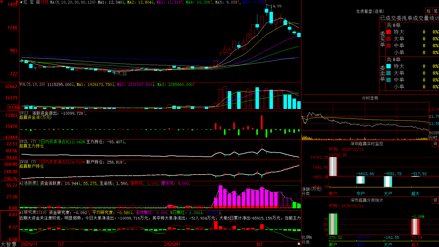
Task: Click the 爆发线: 6.000 label
Action: (176, 183)
